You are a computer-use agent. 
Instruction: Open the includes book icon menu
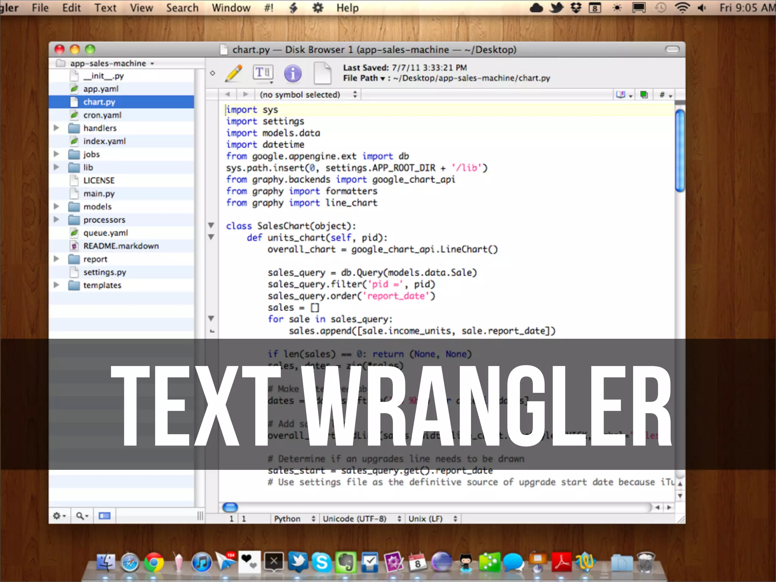(624, 95)
